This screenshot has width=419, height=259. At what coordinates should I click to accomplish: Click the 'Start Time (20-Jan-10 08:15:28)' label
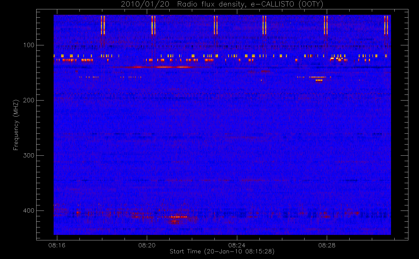(222, 251)
